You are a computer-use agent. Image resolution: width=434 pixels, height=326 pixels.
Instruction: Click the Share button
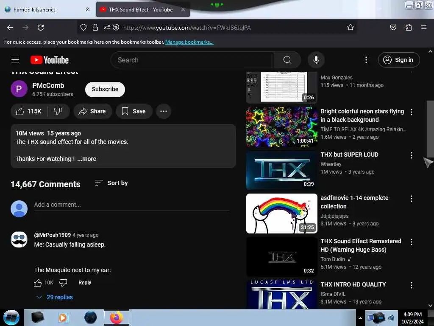pyautogui.click(x=92, y=112)
